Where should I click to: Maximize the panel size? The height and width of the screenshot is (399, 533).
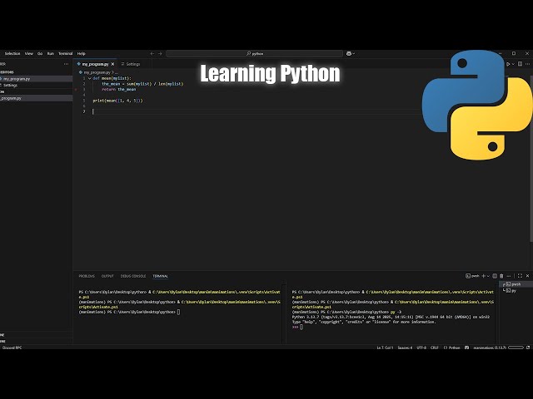(520, 276)
